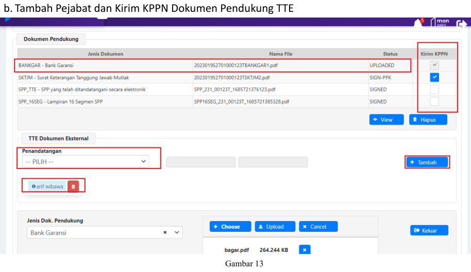Click the mon sakti logo

pos(442,23)
